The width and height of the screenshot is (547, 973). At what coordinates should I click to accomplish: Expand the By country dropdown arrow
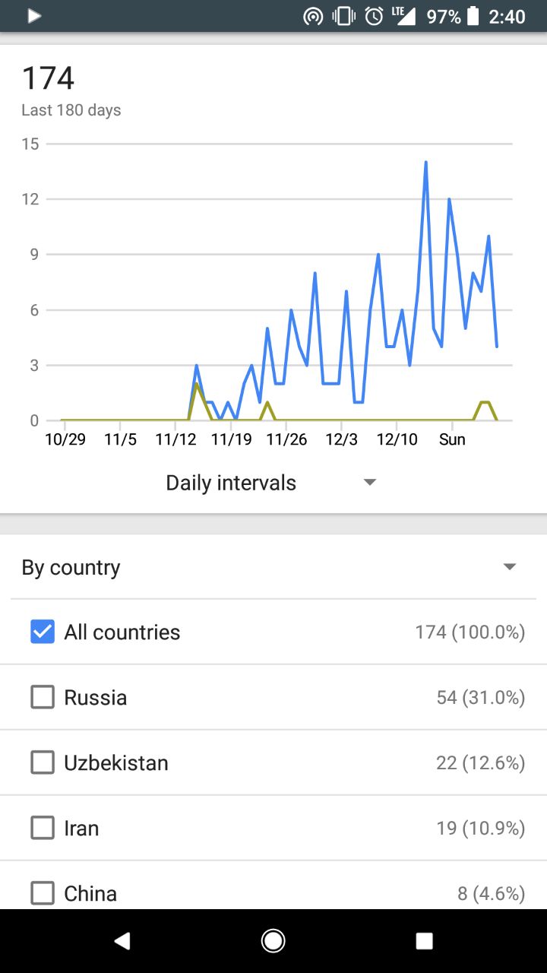pos(510,567)
